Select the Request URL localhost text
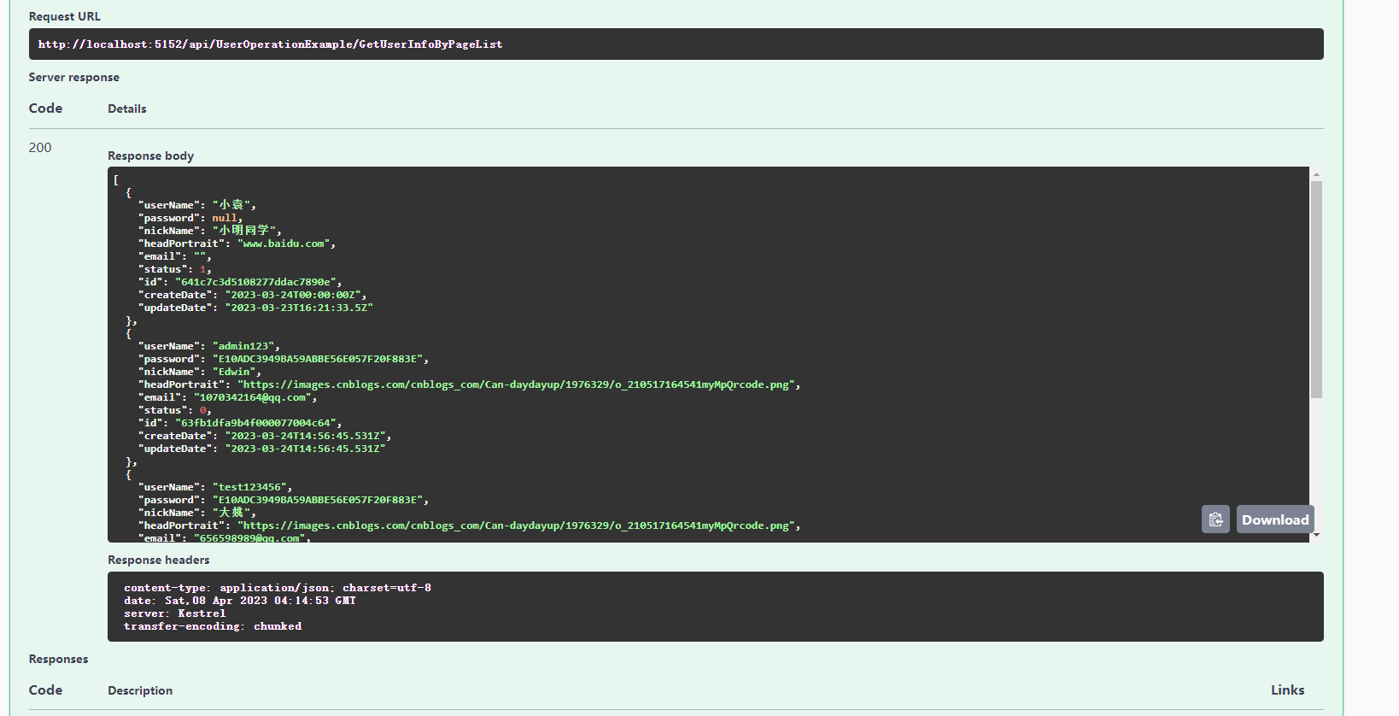This screenshot has height=716, width=1399. pyautogui.click(x=270, y=44)
